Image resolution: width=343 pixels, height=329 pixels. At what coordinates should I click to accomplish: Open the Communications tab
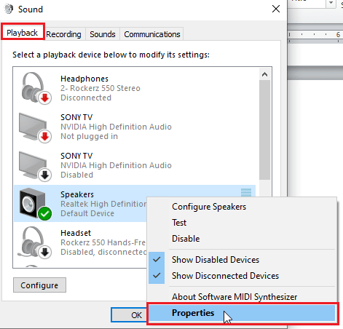tap(152, 34)
